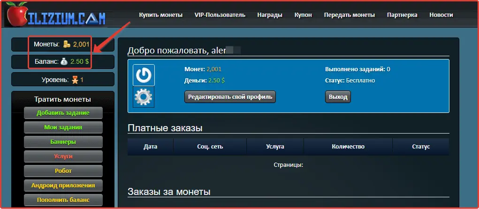479x209 pixels.
Task: Click the apple logo icon
Action: [17, 15]
